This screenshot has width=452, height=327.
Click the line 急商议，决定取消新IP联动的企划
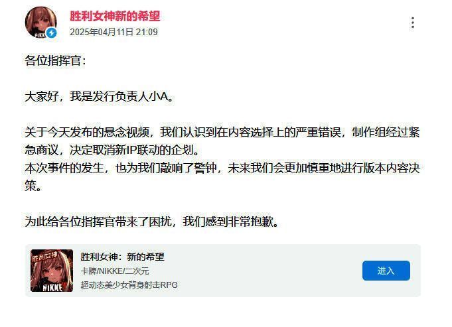112,150
